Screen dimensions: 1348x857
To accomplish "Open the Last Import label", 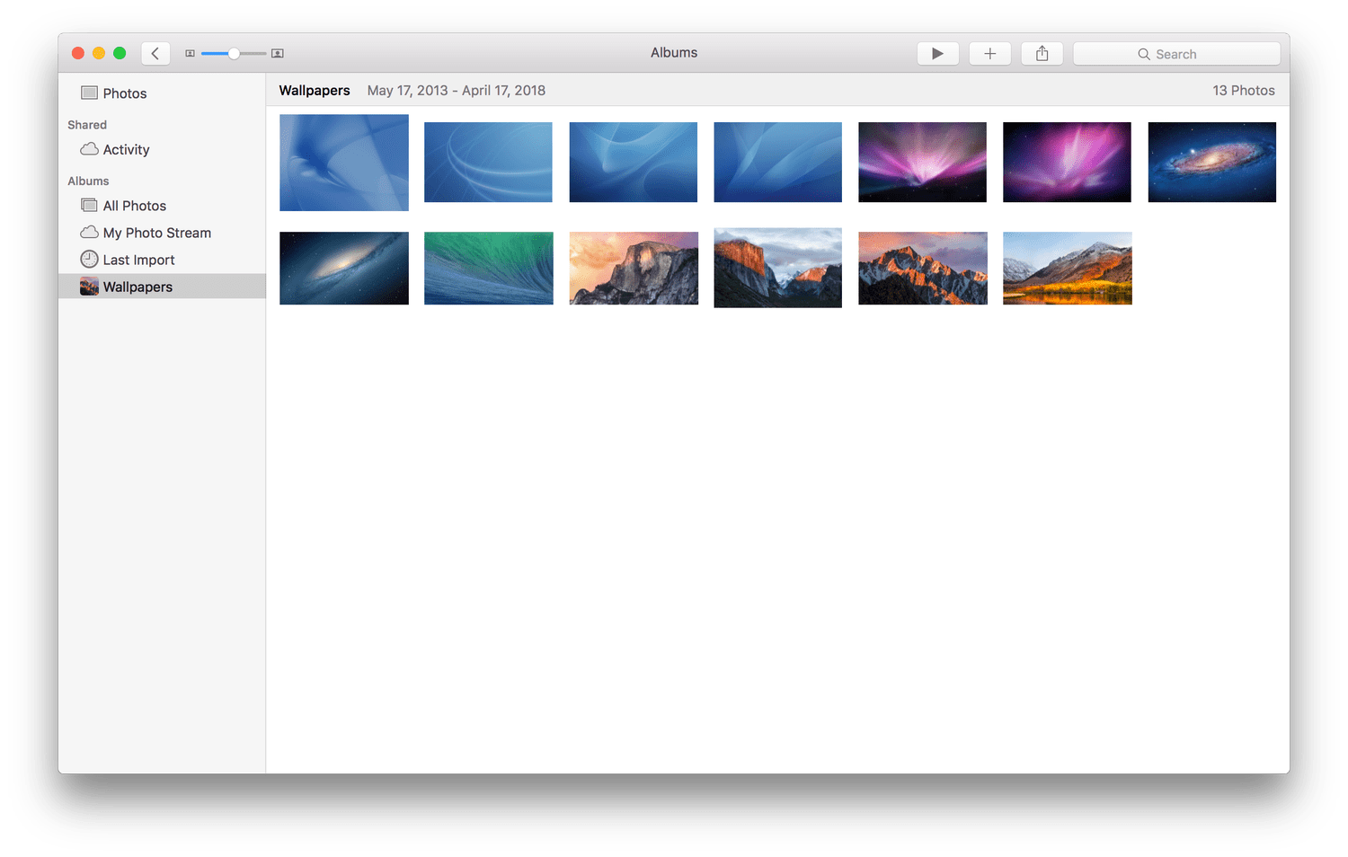I will 139,260.
